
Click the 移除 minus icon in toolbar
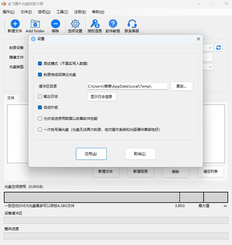click(55, 24)
